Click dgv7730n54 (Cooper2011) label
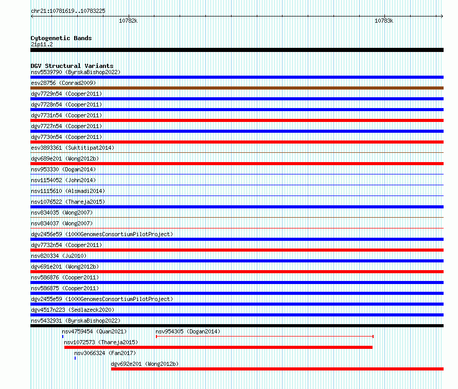Image resolution: width=458 pixels, height=389 pixels. pos(66,137)
